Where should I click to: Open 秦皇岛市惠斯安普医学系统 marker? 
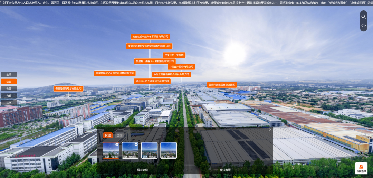(149, 46)
